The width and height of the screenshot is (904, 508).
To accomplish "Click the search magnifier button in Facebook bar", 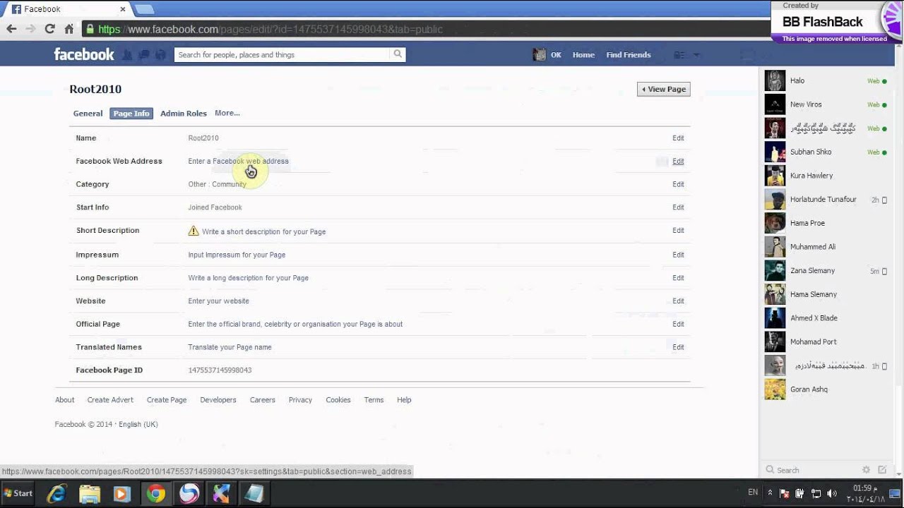I will pyautogui.click(x=398, y=54).
